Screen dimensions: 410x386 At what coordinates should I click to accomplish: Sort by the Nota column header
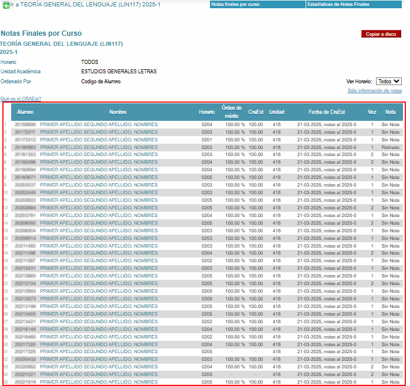click(x=390, y=112)
